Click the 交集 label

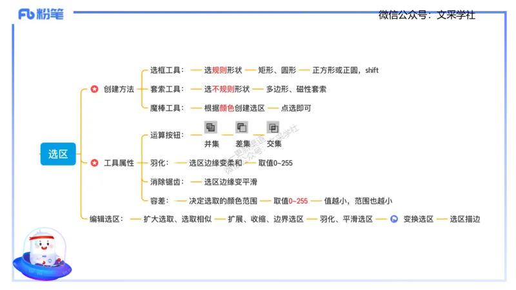274,144
